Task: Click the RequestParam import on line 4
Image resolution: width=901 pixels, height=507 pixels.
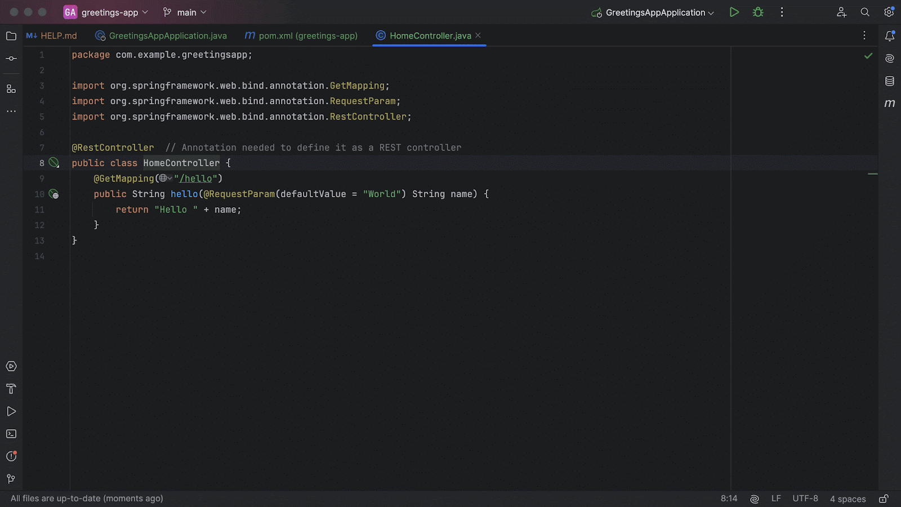Action: coord(363,101)
